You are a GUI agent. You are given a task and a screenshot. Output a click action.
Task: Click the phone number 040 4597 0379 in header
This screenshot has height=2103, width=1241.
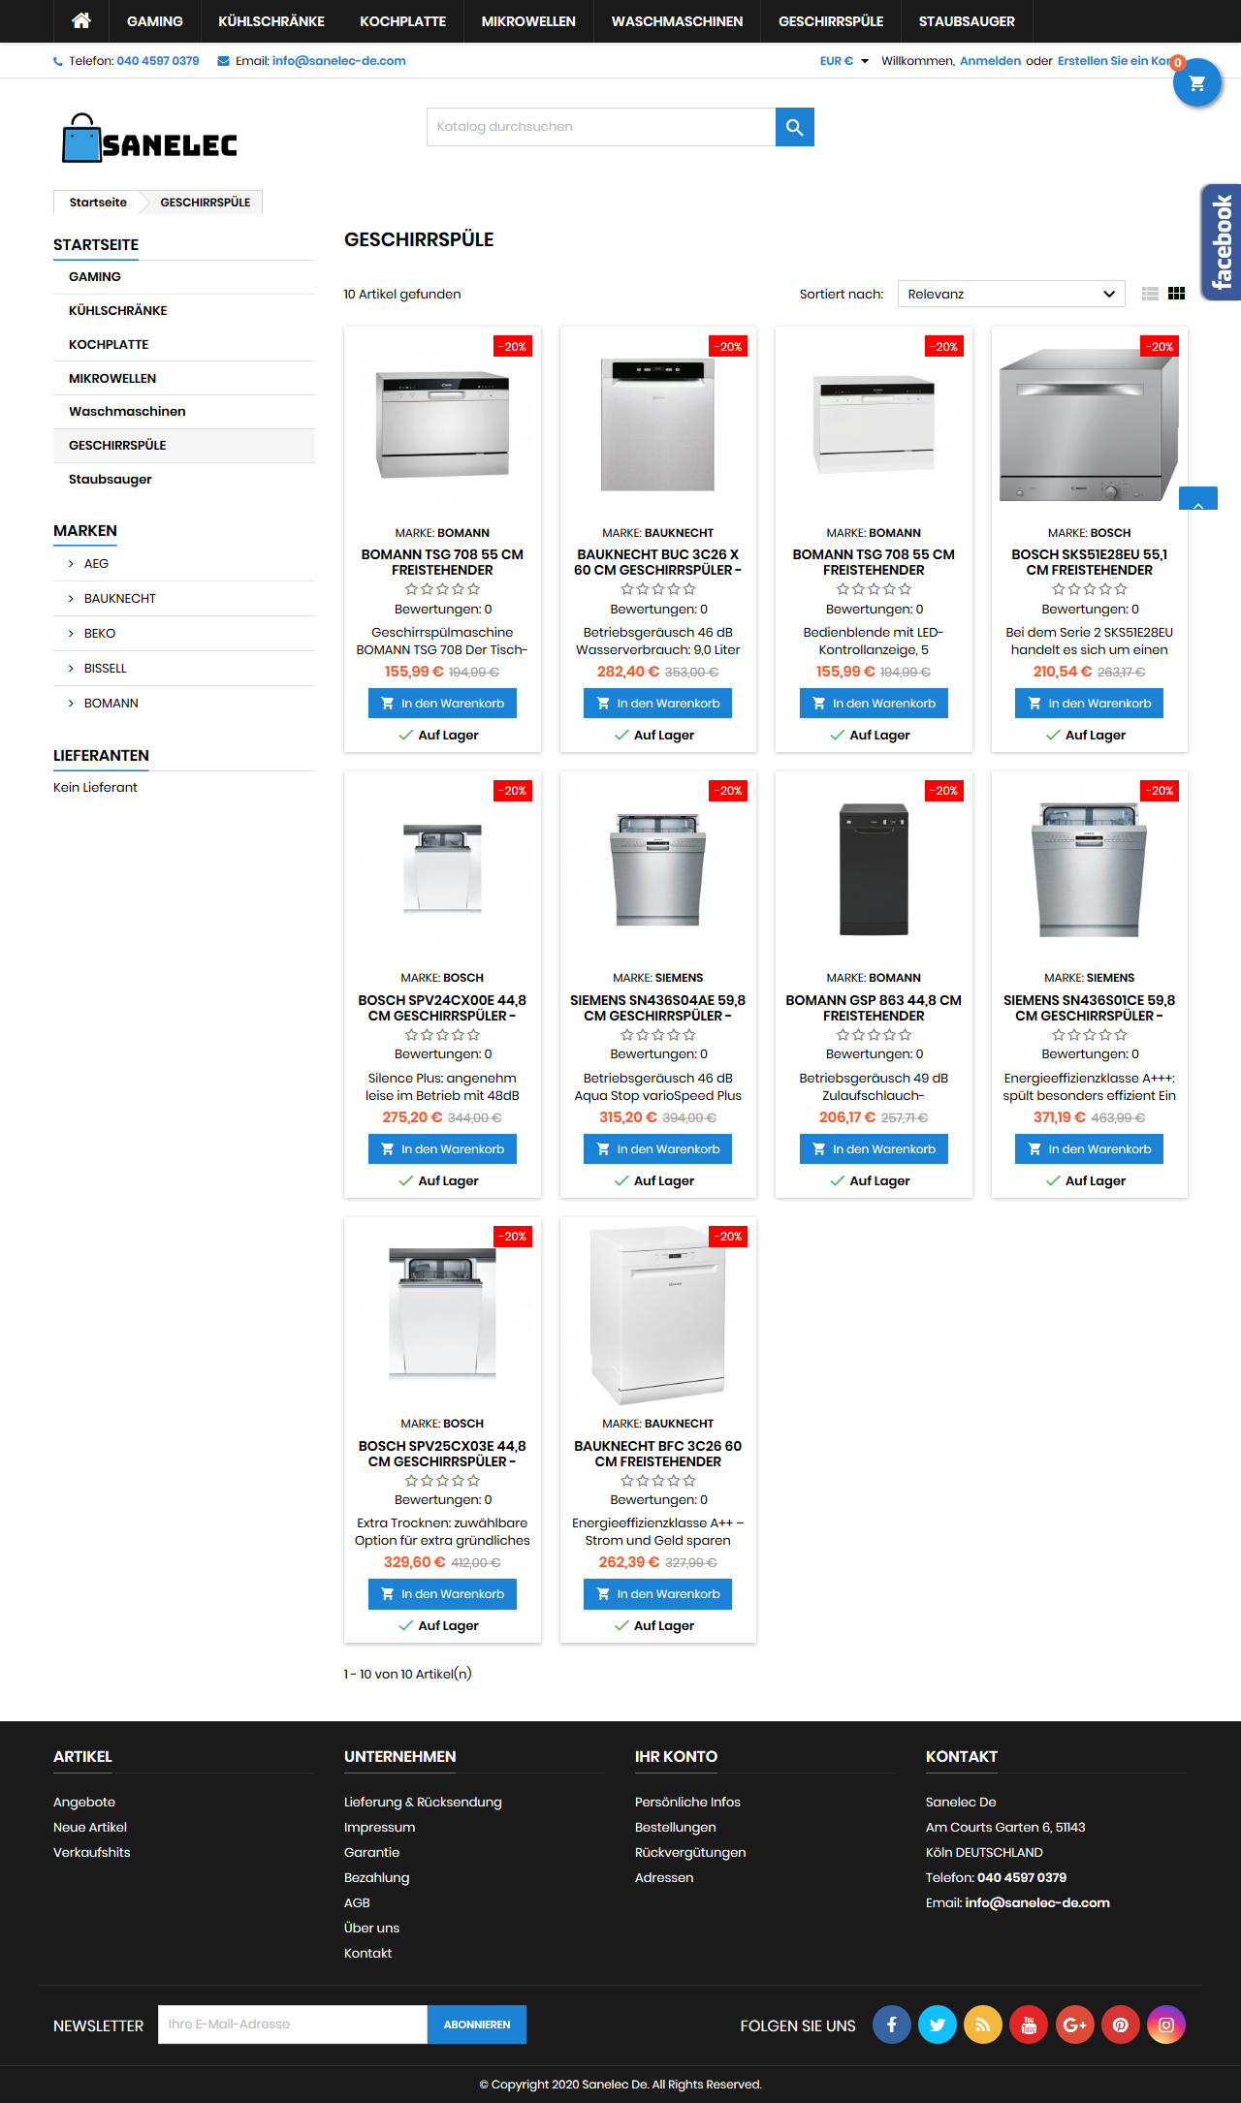tap(158, 61)
